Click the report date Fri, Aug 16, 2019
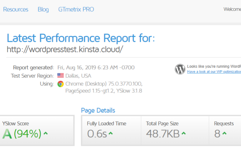This screenshot has height=153, width=241. [x=96, y=68]
